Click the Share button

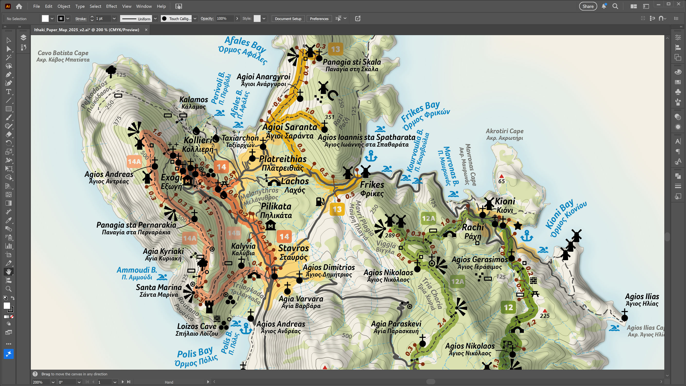588,6
